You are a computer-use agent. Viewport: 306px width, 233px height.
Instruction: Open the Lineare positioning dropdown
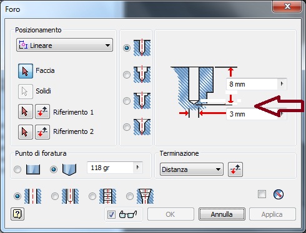point(64,45)
